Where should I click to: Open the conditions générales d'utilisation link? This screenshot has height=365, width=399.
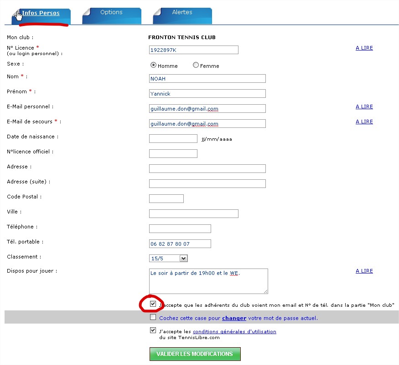pyautogui.click(x=234, y=332)
